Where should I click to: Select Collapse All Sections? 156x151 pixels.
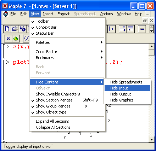click(67, 127)
